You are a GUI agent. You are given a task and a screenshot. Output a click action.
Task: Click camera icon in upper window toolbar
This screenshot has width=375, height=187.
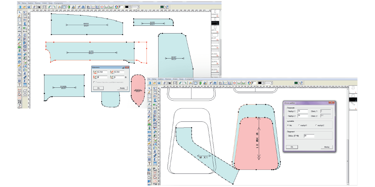coord(39,7)
